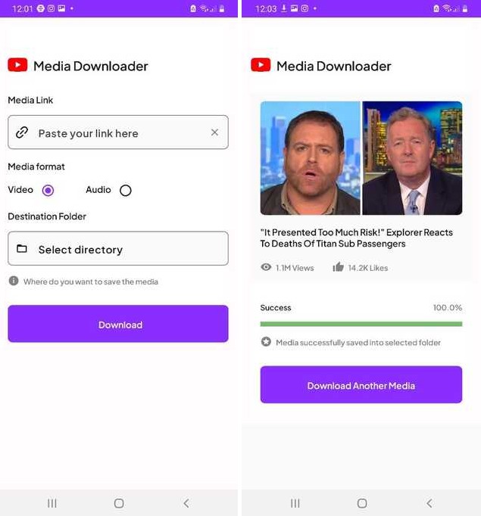
Task: Click the green download progress bar
Action: click(361, 324)
